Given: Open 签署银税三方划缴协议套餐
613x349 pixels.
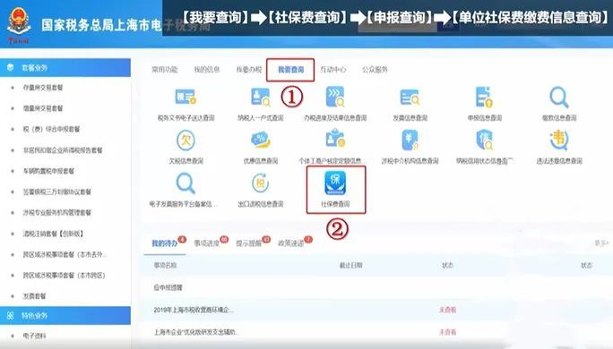Looking at the screenshot, I should tap(56, 192).
